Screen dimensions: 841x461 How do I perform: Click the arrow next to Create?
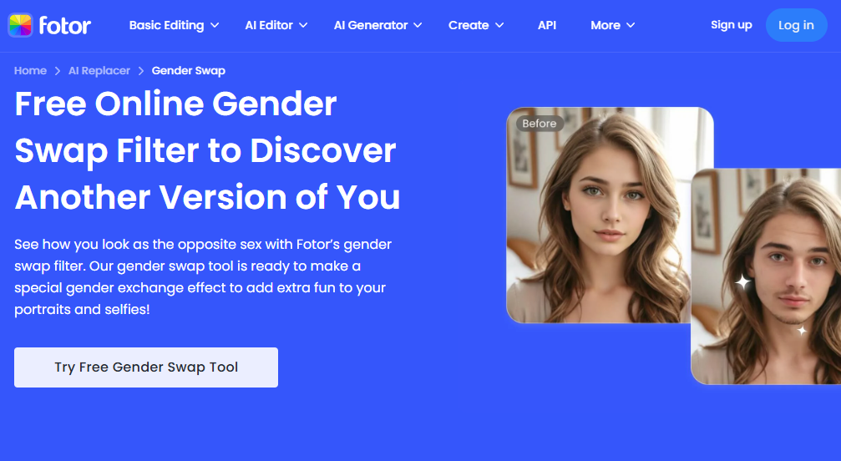click(499, 26)
